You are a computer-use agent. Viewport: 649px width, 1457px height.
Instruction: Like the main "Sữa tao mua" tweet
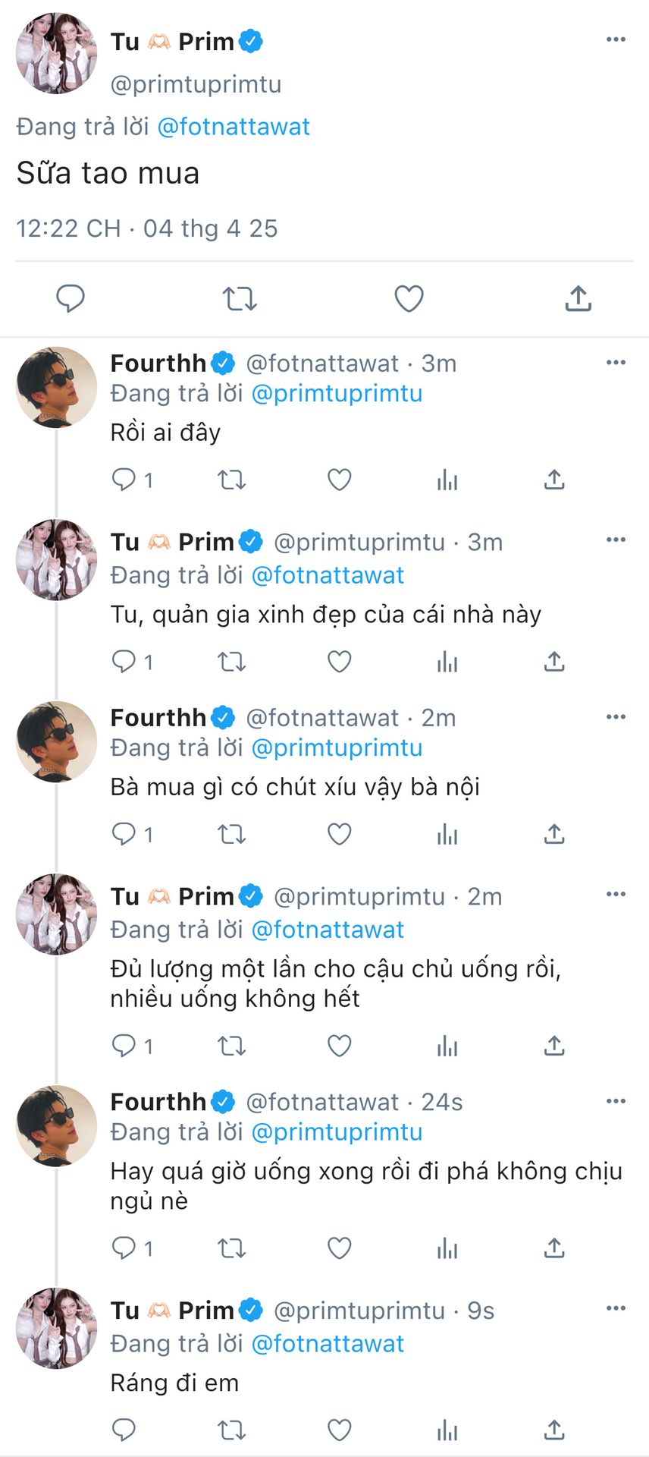pyautogui.click(x=409, y=299)
